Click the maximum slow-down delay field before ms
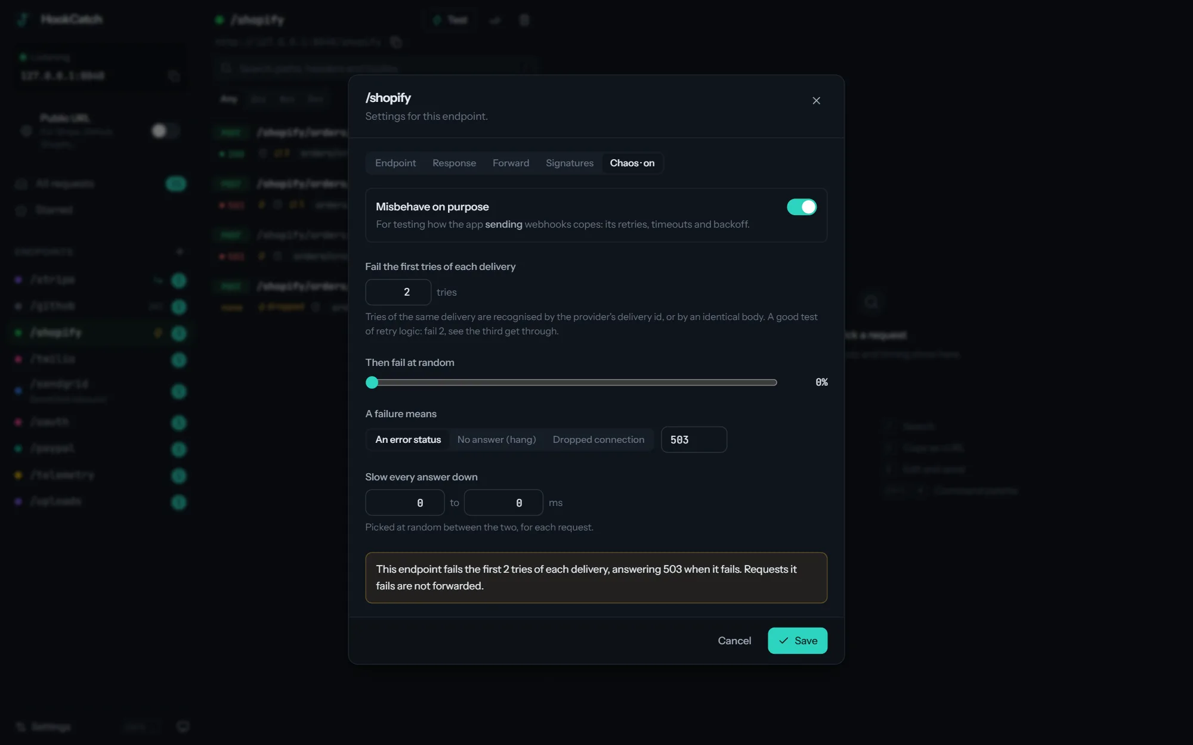Viewport: 1193px width, 745px height. coord(503,502)
